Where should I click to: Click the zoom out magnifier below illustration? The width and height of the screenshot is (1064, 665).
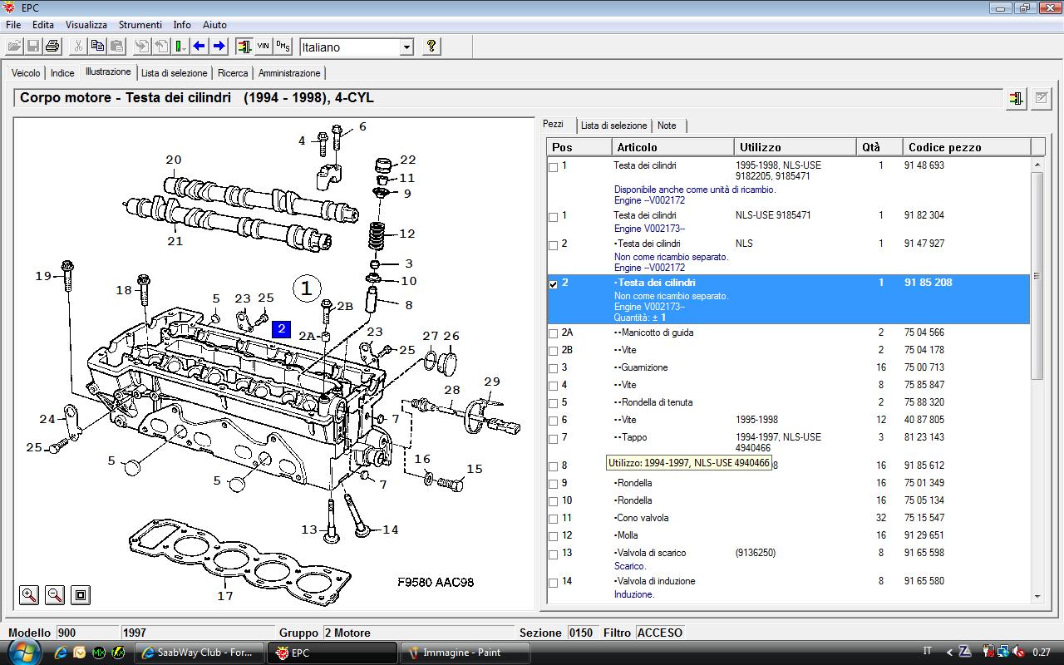pos(55,594)
